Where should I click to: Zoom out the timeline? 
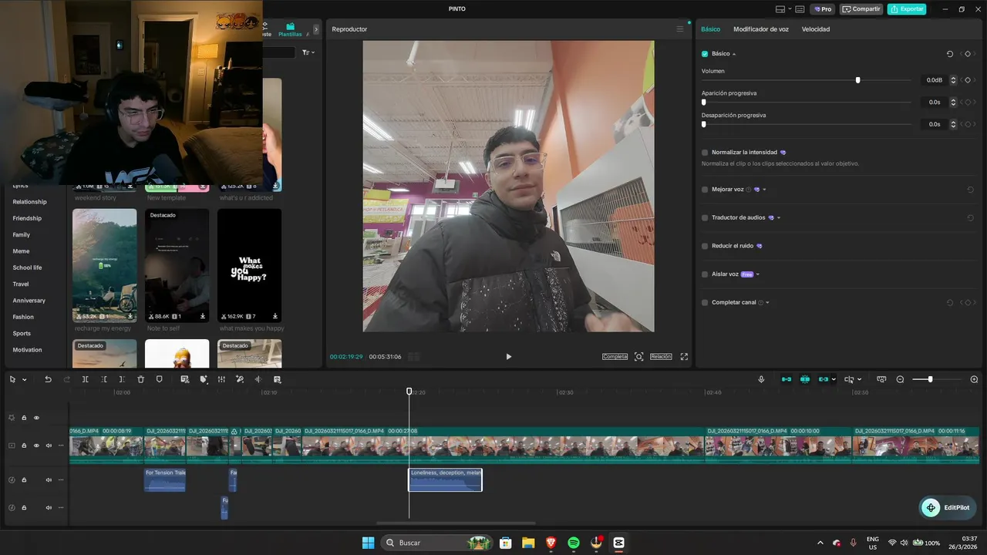900,379
